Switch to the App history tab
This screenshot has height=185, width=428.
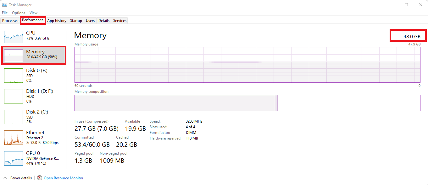point(57,21)
